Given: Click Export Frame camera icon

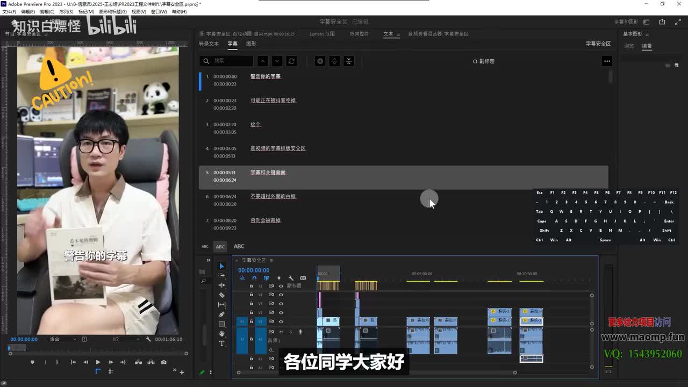Looking at the screenshot, I should point(163,362).
